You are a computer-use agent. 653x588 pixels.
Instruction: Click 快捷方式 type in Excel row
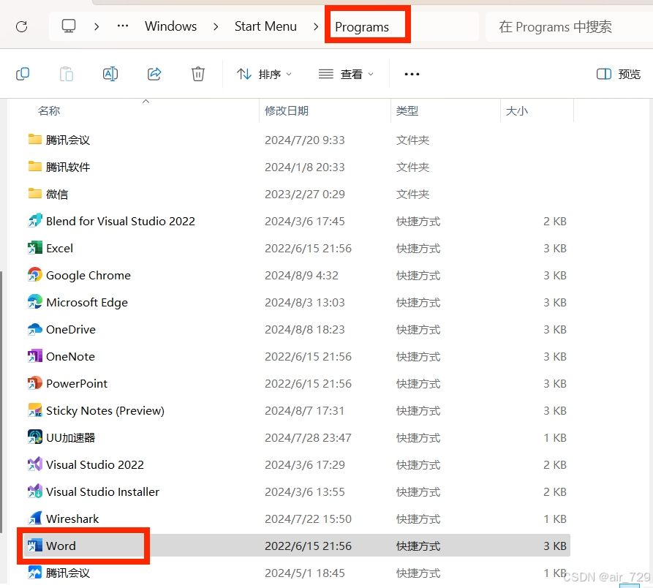(418, 248)
